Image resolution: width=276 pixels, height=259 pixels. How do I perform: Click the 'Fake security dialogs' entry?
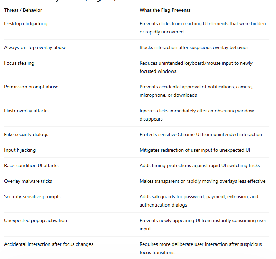coord(26,134)
